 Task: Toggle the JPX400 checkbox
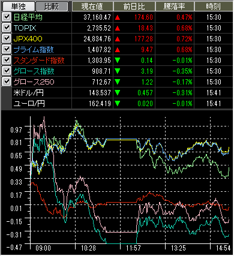pyautogui.click(x=7, y=38)
